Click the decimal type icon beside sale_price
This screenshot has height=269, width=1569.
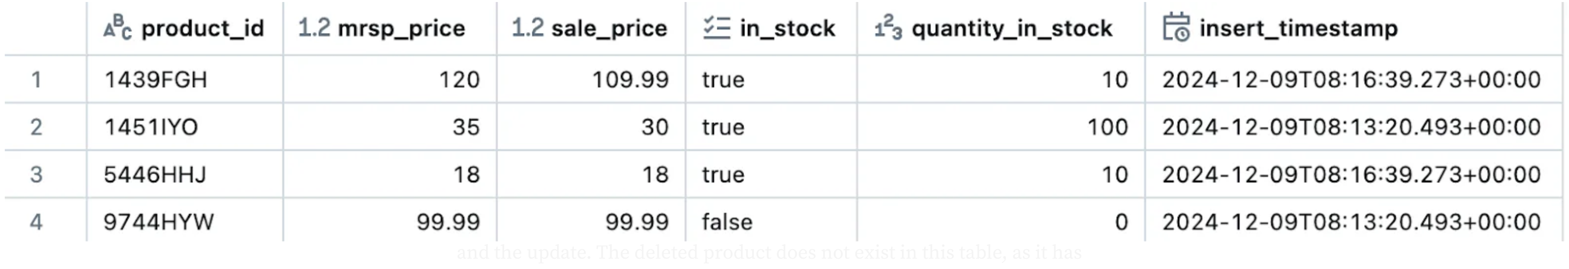[528, 28]
